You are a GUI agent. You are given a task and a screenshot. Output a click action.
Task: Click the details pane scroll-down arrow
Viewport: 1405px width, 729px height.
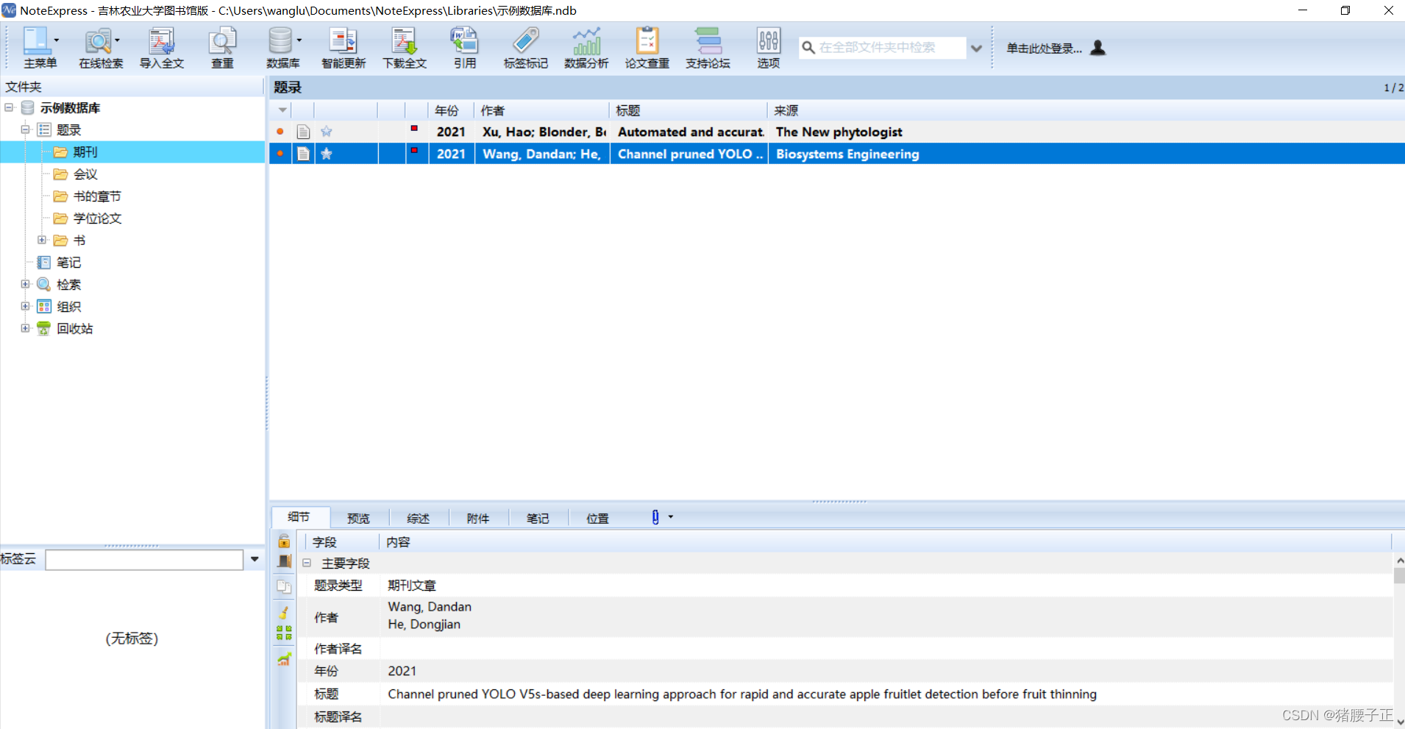(1399, 722)
